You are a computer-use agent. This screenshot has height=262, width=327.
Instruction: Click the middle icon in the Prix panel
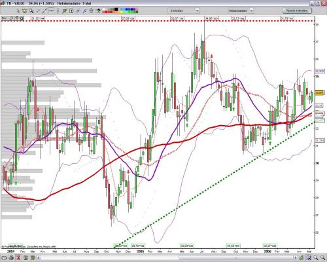(16, 18)
